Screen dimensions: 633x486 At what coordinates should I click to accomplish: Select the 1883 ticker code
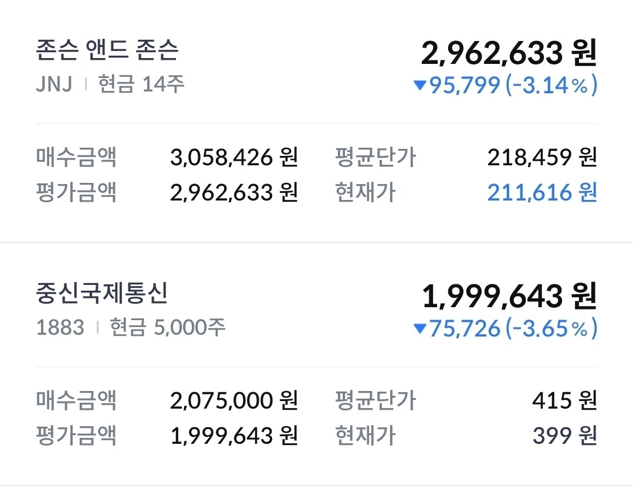tap(60, 327)
